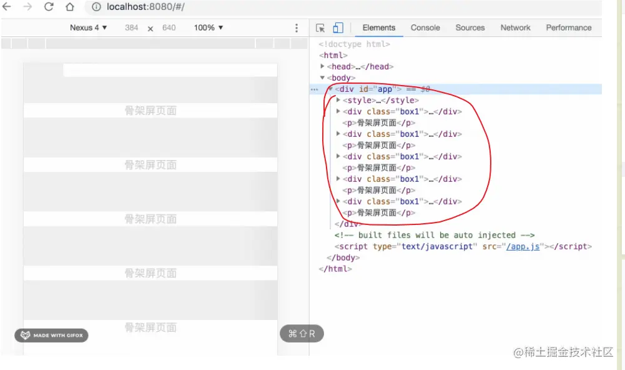Switch to the Console tab
Viewport: 625px width, 370px height.
pos(425,27)
